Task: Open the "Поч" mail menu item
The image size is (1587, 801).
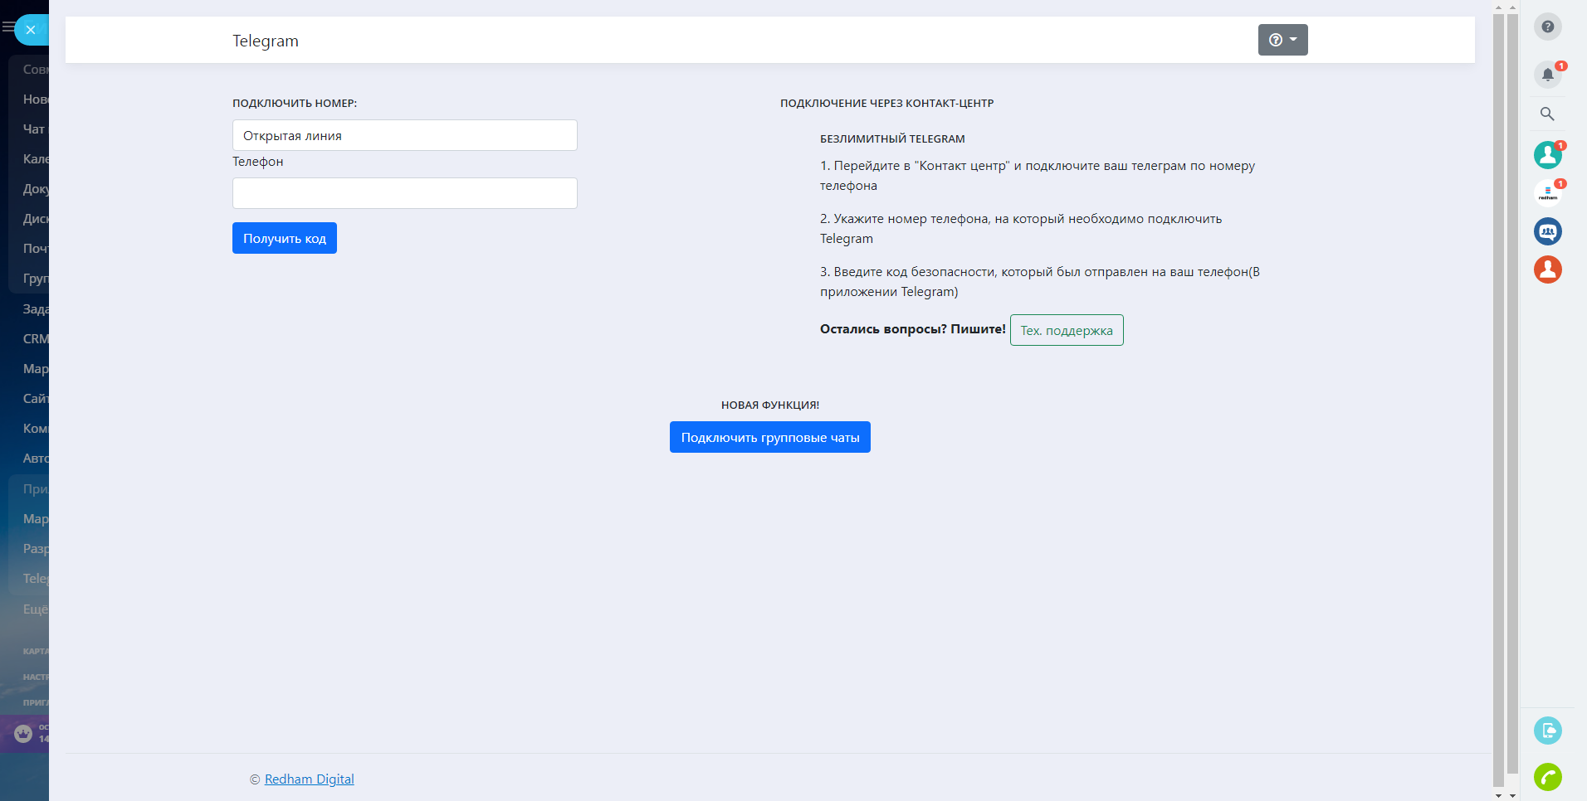Action: [x=36, y=249]
